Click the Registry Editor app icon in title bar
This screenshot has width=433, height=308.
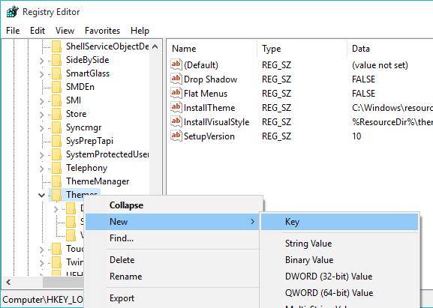pyautogui.click(x=12, y=12)
